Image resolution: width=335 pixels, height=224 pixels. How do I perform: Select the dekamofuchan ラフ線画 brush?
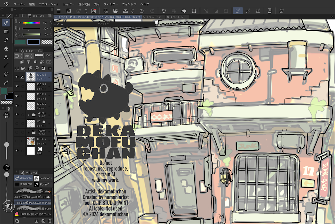(33, 209)
